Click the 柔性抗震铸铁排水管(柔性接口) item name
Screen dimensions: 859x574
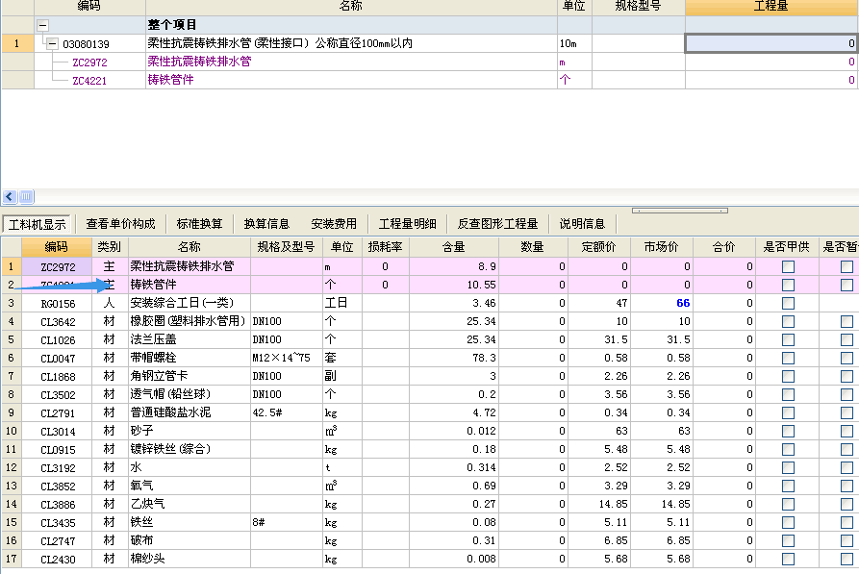point(279,43)
